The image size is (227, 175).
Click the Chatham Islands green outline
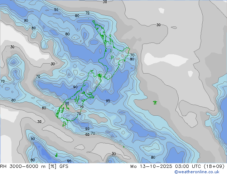[x=155, y=102]
